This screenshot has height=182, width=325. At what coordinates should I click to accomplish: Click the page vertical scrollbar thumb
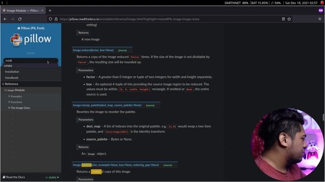click(x=323, y=117)
